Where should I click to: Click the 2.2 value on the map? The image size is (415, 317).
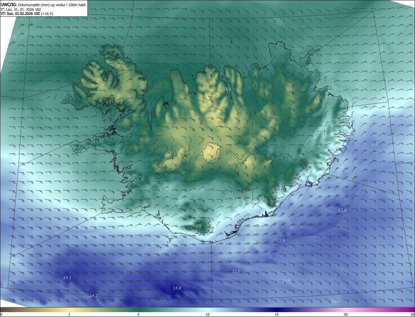(168, 155)
